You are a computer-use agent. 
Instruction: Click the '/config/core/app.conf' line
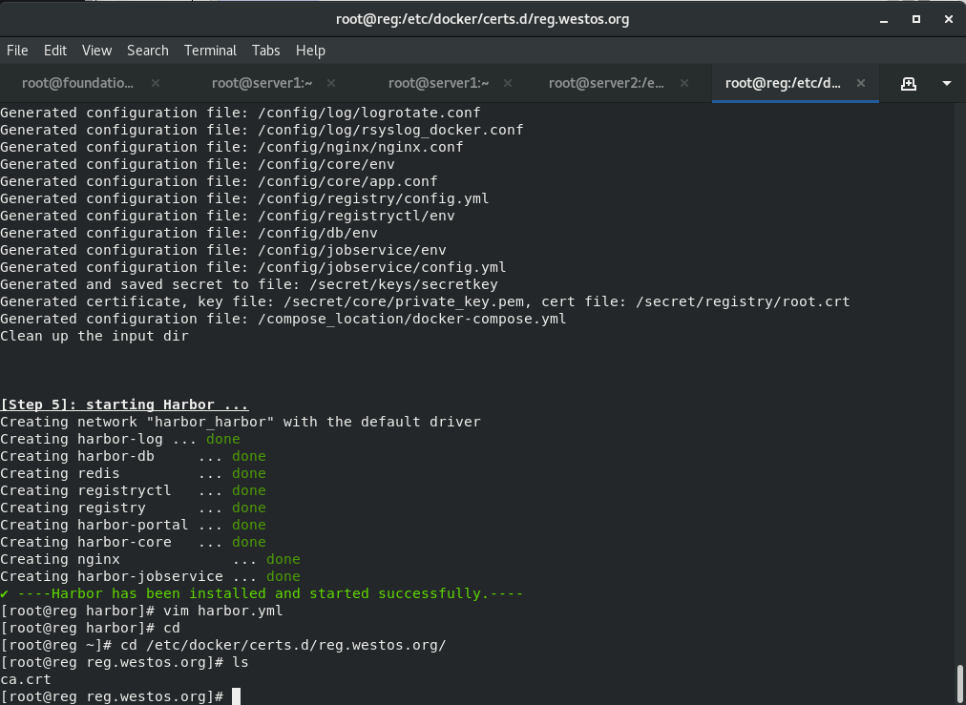click(219, 181)
